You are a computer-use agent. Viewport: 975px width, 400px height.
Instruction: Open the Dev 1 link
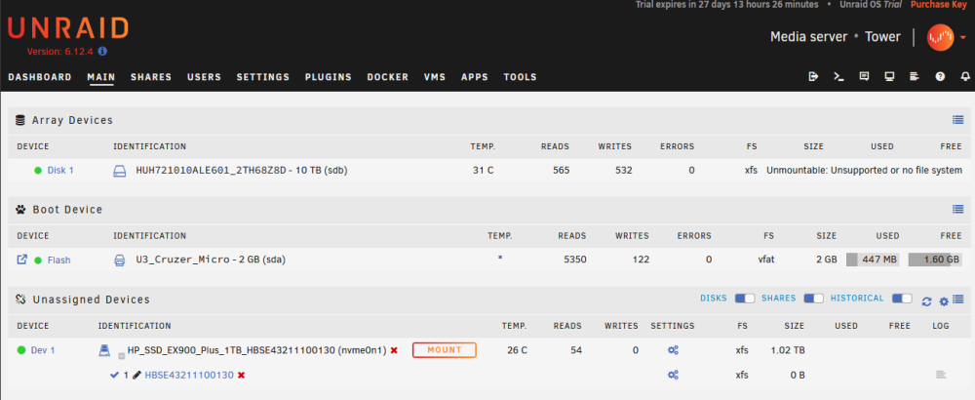pos(43,350)
